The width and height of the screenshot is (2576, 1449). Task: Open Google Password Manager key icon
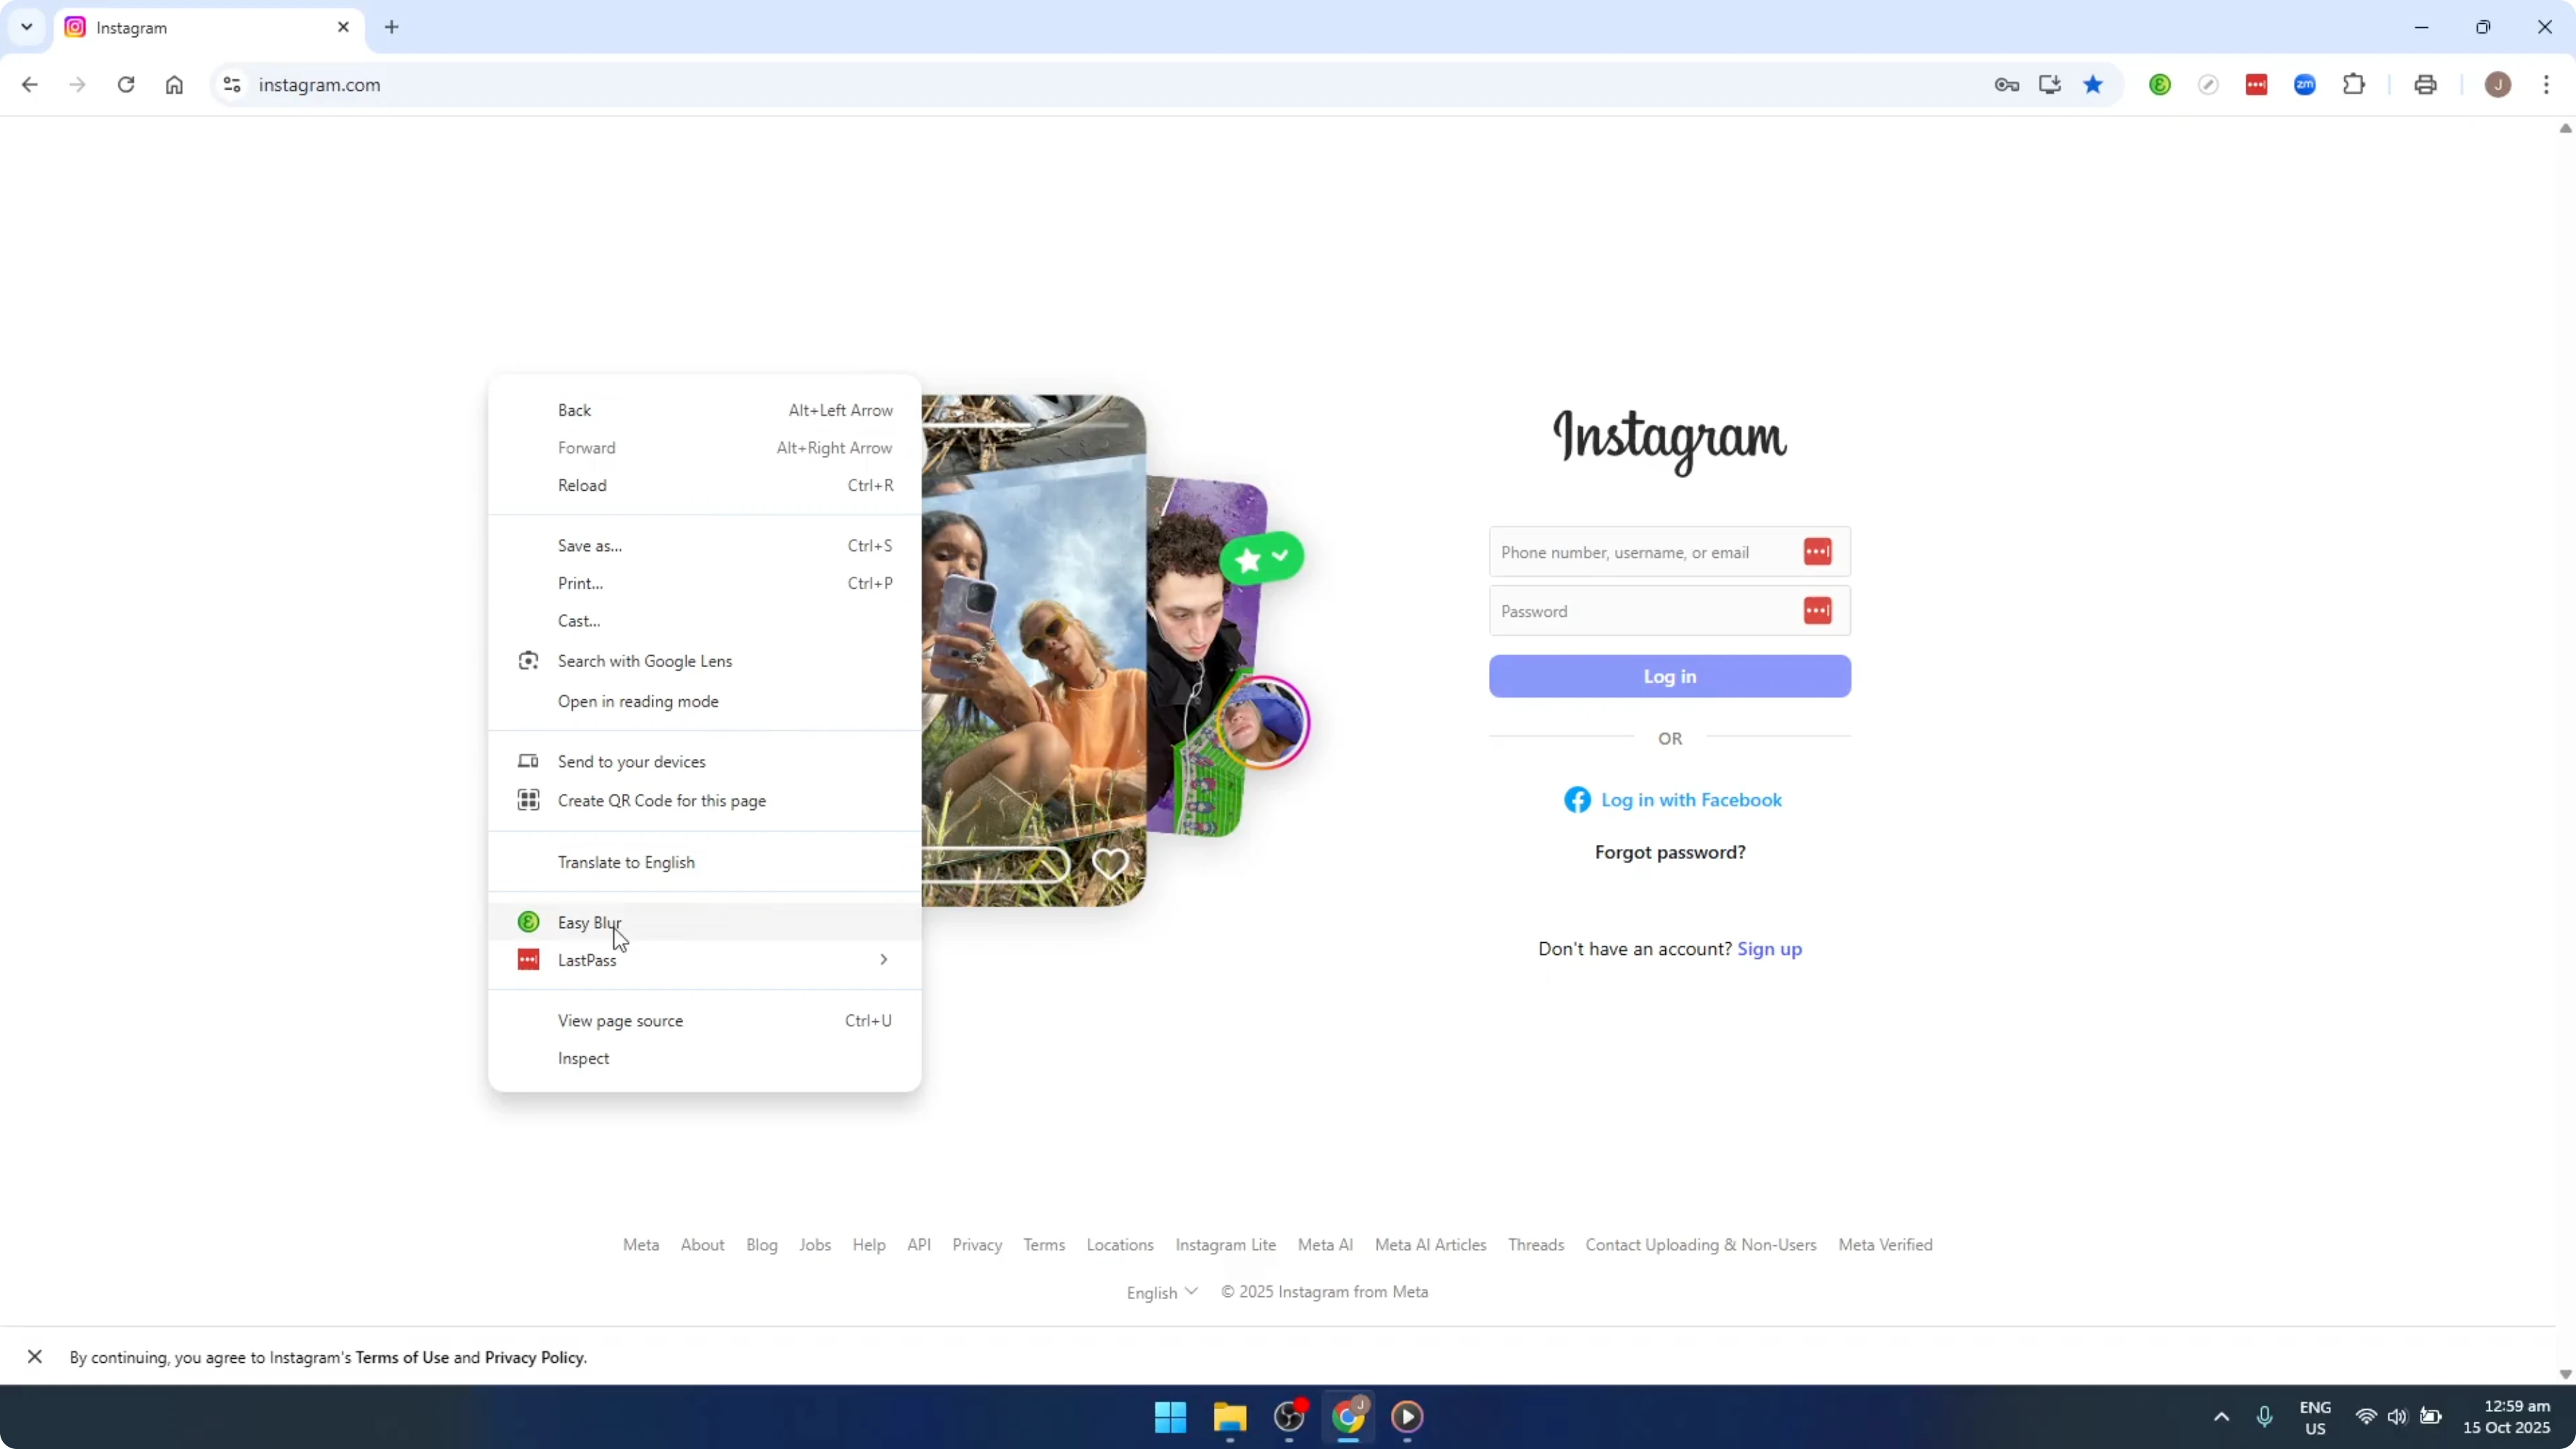point(2007,84)
